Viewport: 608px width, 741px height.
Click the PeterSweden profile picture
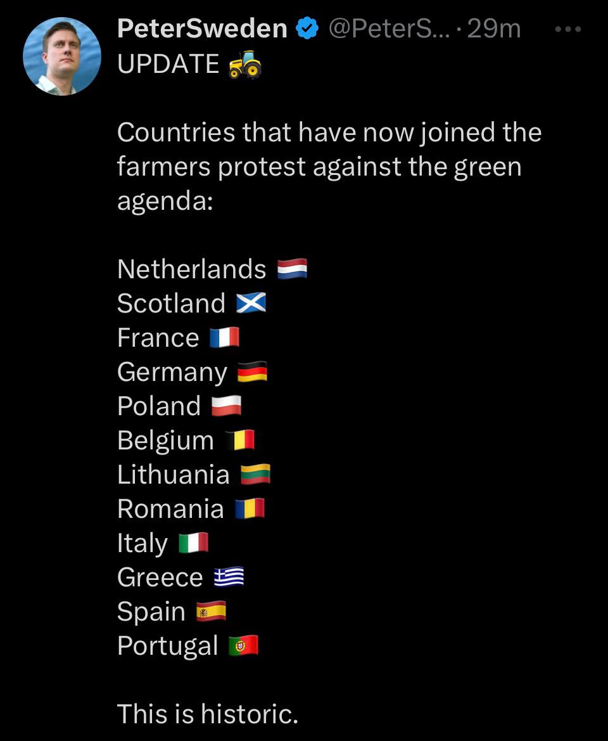click(x=62, y=56)
